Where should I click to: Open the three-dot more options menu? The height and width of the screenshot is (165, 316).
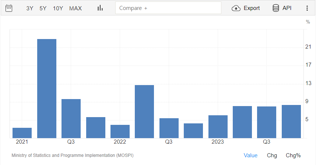[x=307, y=8]
